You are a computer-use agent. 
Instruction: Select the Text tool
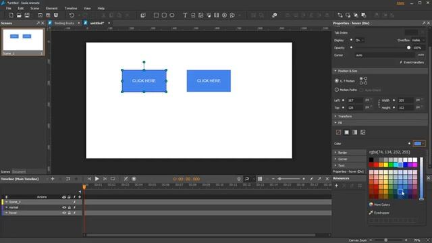point(185,16)
